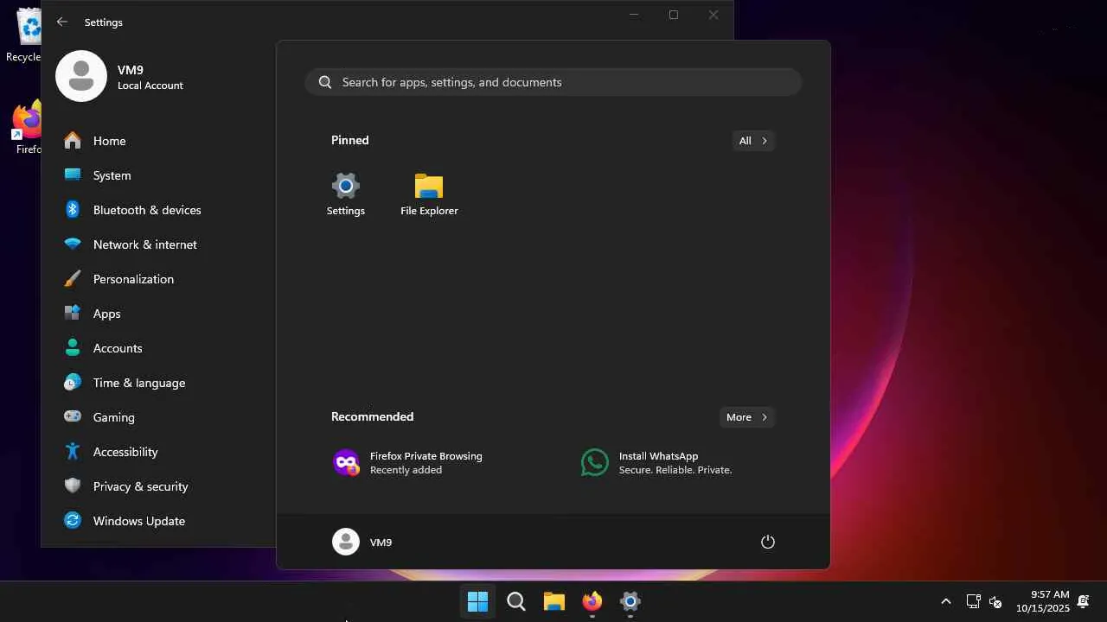The image size is (1107, 622).
Task: Click the Windows Start button on taskbar
Action: [477, 601]
